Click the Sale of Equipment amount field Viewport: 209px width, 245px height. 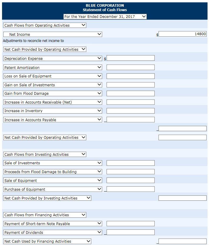click(131, 180)
